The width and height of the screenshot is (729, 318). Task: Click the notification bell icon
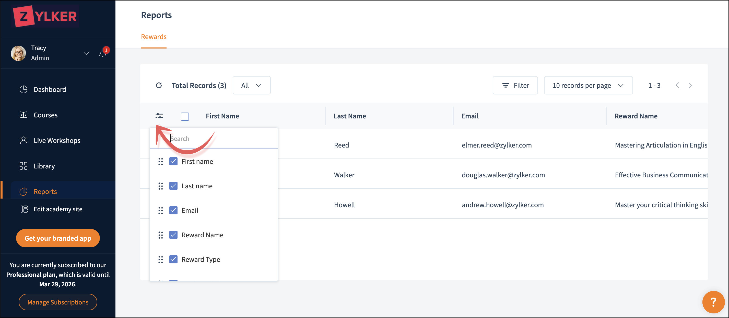click(102, 53)
